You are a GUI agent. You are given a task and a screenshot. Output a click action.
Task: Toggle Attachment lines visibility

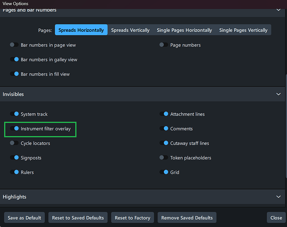[164, 114]
